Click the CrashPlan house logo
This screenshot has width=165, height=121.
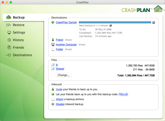pos(158,9)
